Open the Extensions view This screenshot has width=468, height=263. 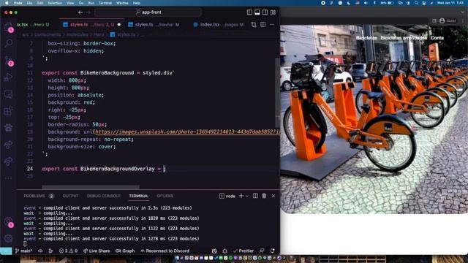pos(8,111)
